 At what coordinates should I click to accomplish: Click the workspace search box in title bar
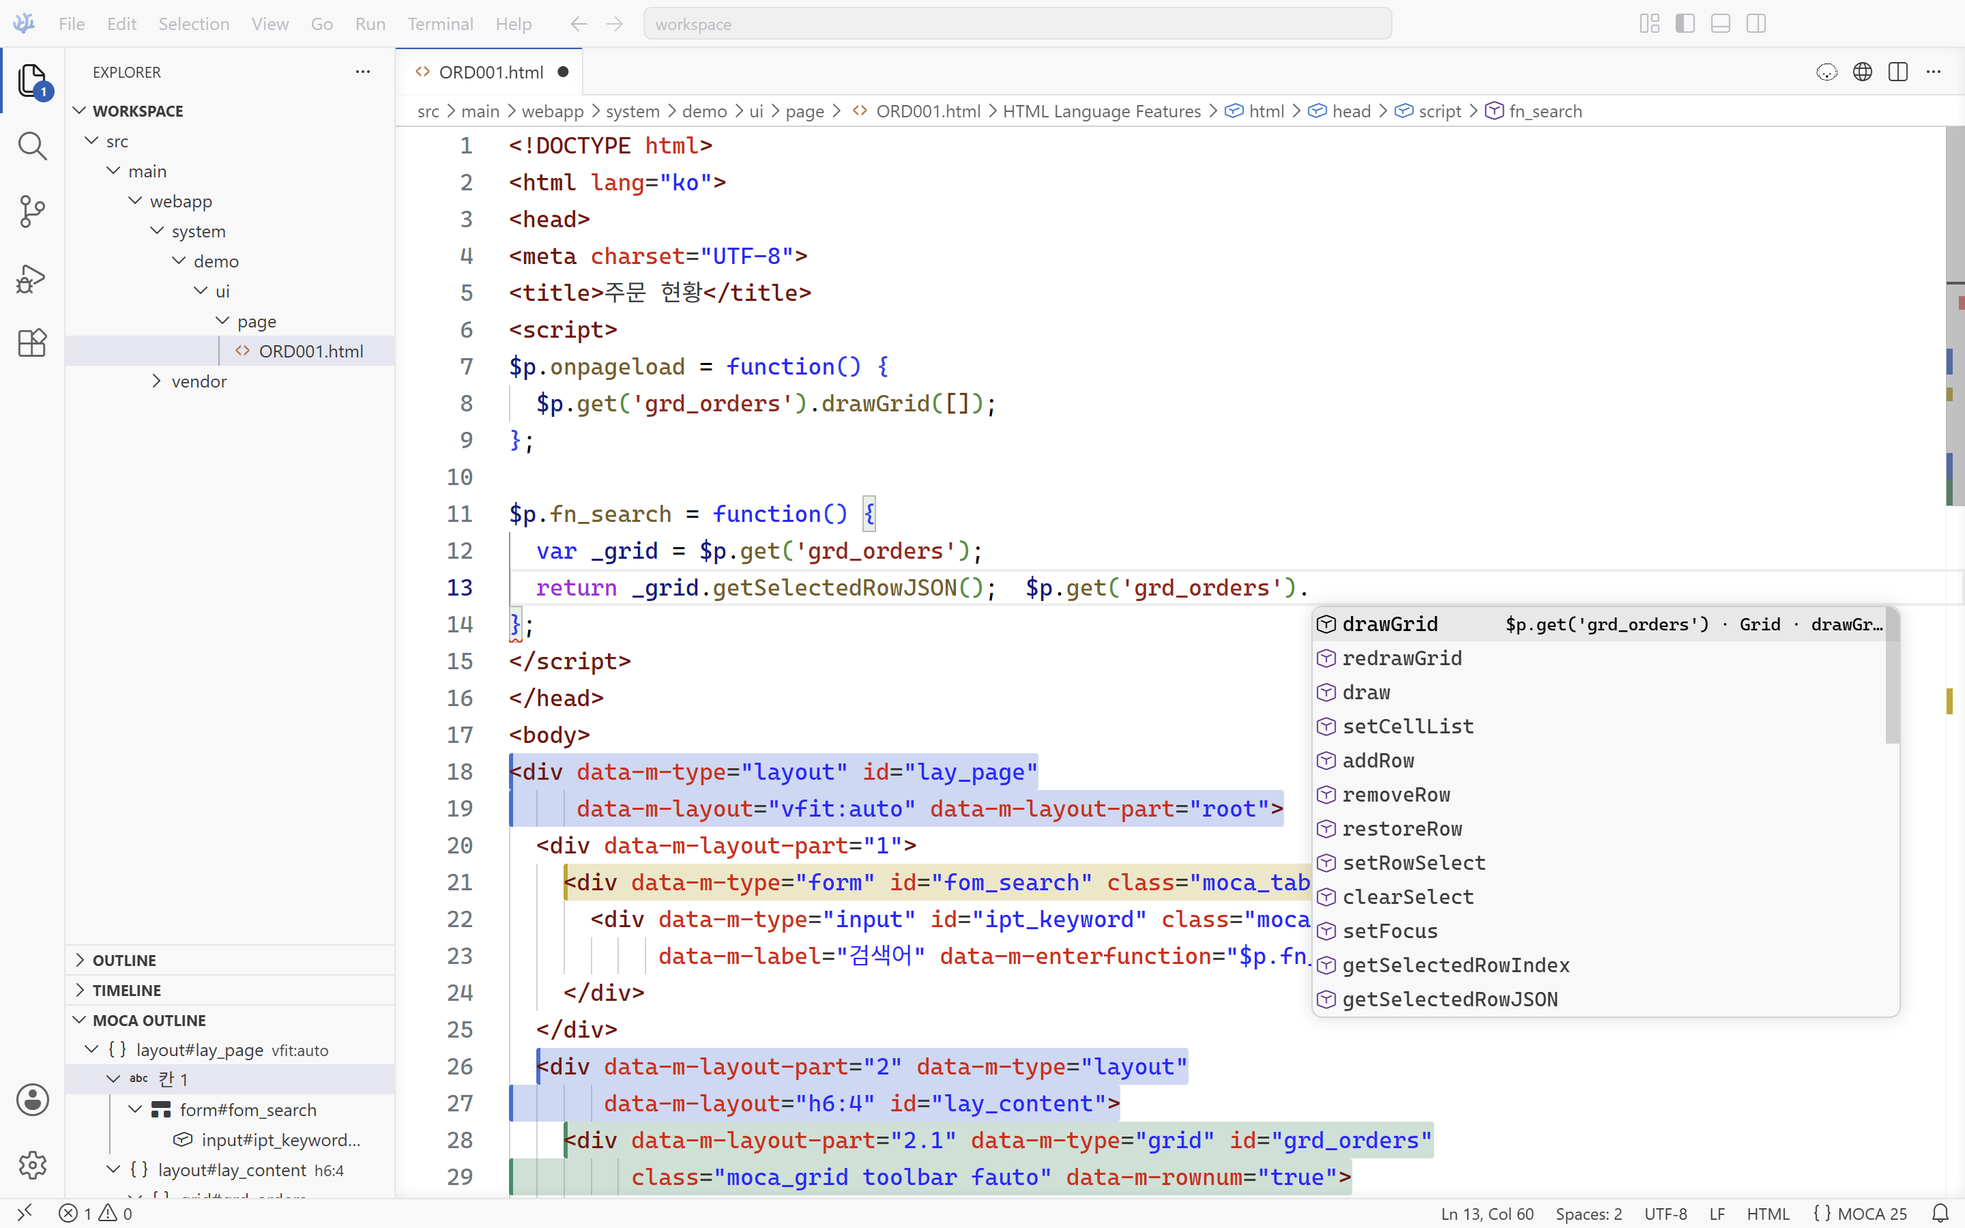pyautogui.click(x=1017, y=25)
